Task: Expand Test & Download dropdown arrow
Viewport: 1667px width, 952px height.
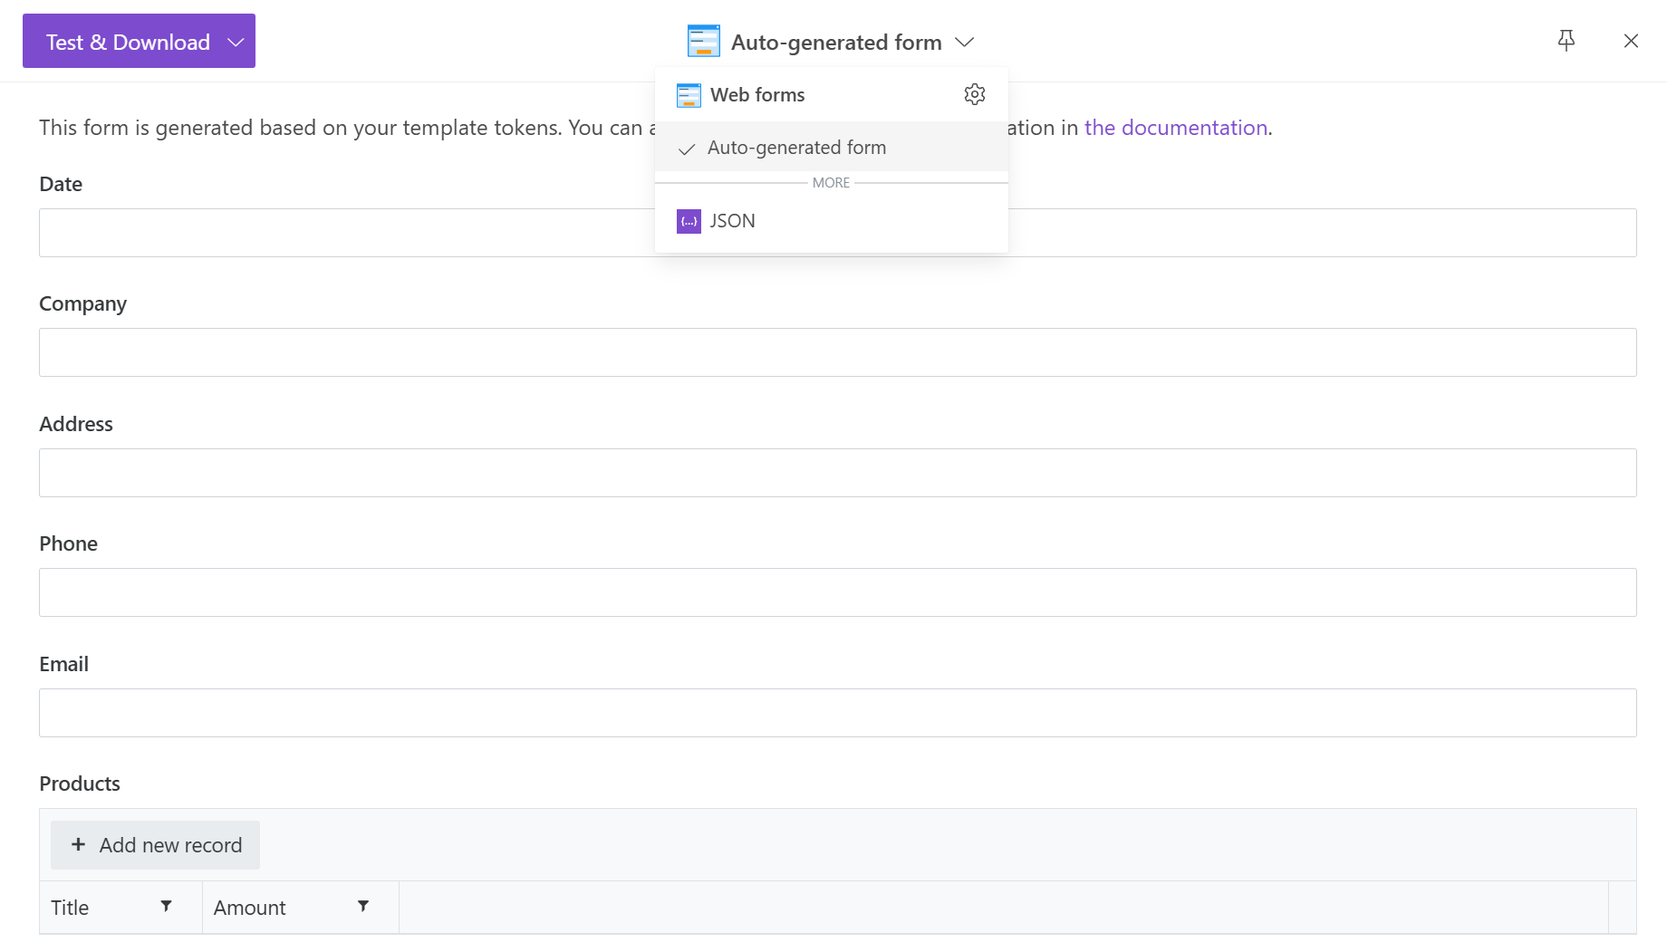Action: 236,42
